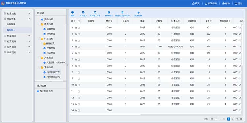Click the attachment icon in row 14
The width and height of the screenshot is (247, 123).
coord(76,110)
